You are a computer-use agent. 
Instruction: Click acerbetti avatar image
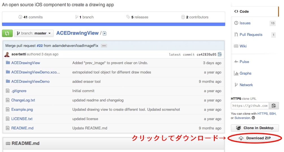pos(7,54)
